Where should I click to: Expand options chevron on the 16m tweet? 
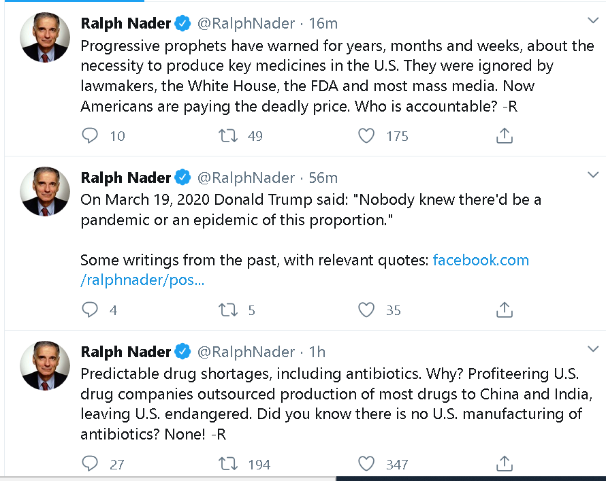(x=593, y=20)
